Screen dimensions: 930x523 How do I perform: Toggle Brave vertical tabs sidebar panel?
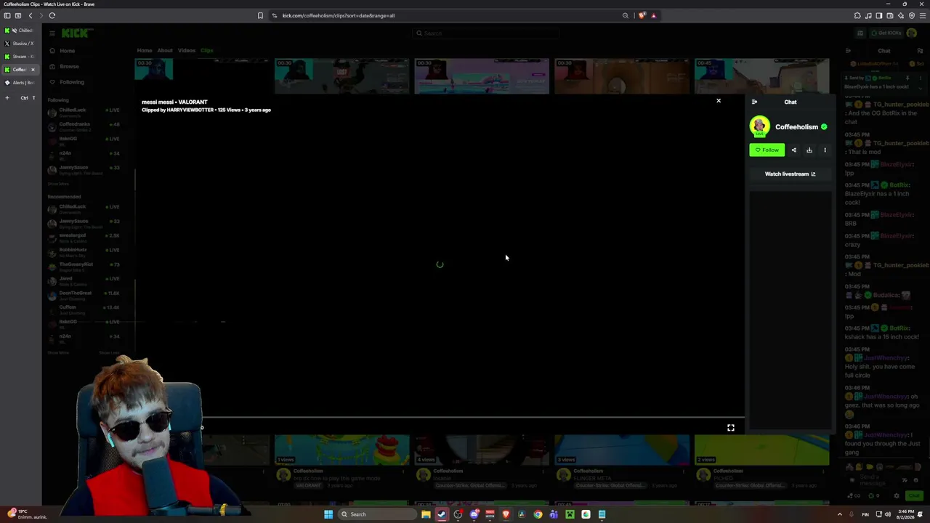[7, 15]
